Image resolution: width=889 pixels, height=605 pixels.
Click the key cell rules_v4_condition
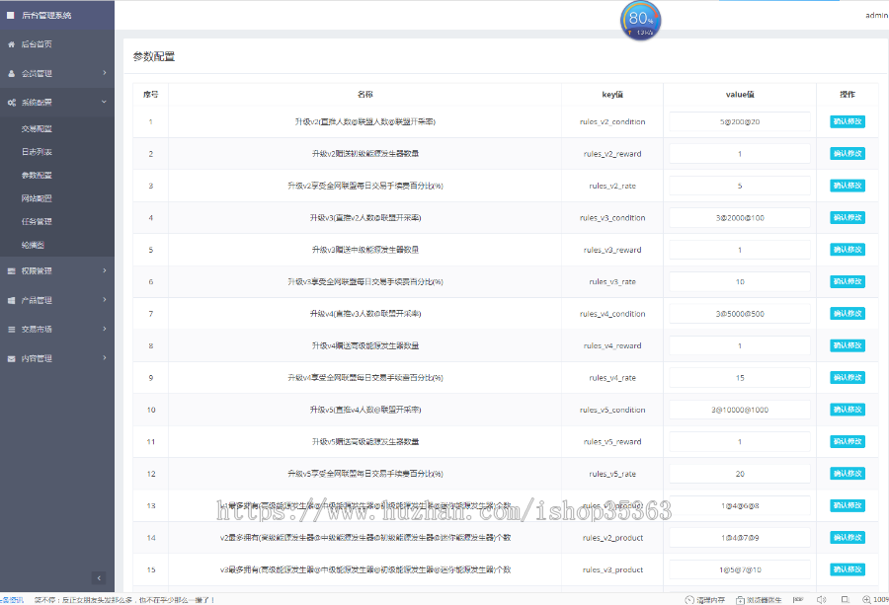612,314
